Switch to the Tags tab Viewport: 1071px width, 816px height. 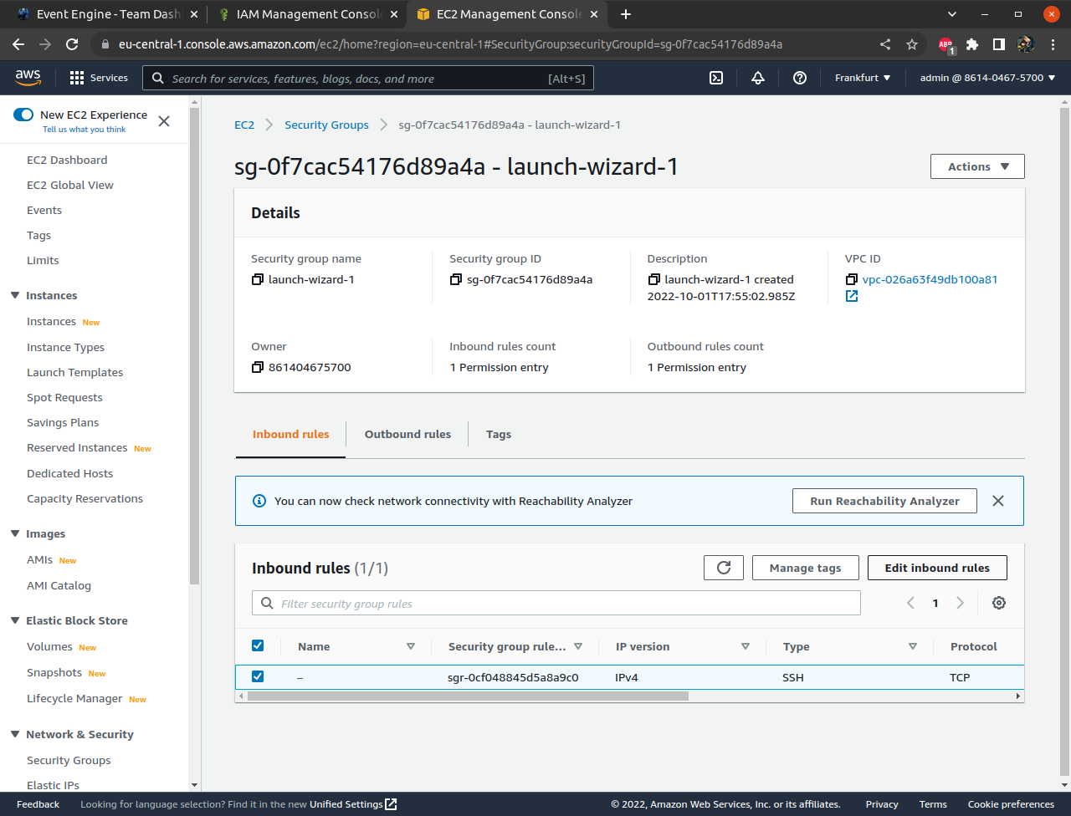coord(499,434)
